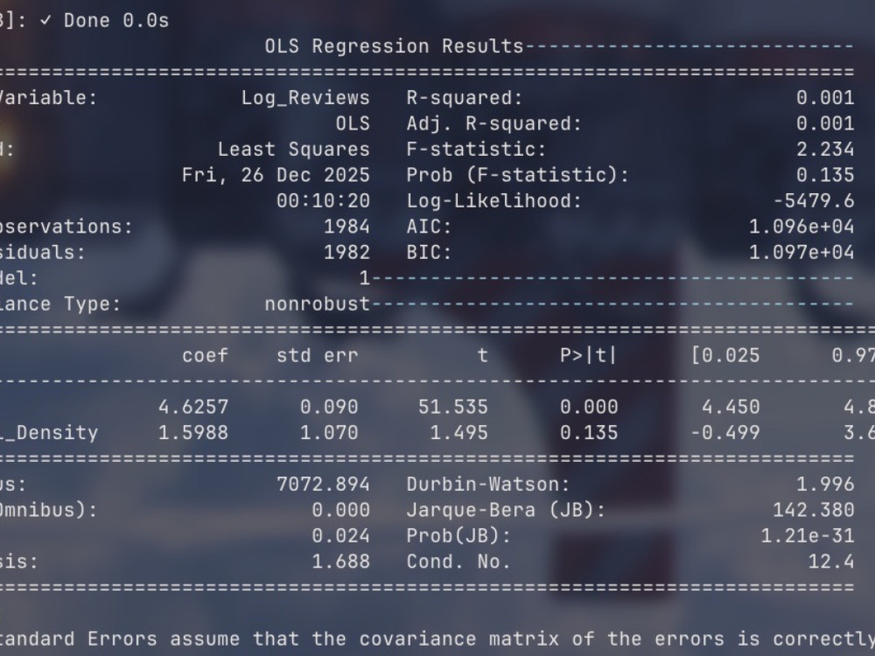
Task: Click the condition number 12.4
Action: (831, 562)
